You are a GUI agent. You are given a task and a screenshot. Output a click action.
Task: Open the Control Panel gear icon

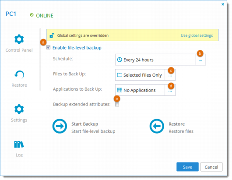point(19,39)
